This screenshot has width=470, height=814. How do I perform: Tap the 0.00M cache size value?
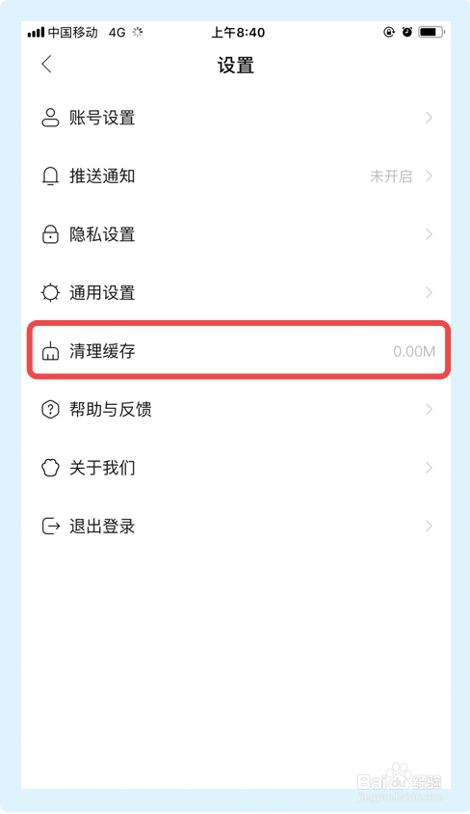[x=414, y=351]
